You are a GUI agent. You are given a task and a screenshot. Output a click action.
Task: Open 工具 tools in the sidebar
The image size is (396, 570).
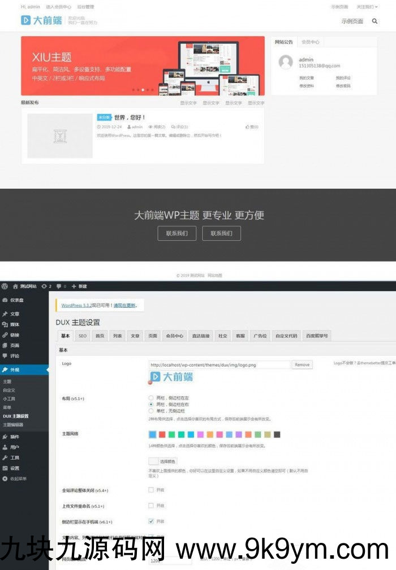(x=14, y=458)
